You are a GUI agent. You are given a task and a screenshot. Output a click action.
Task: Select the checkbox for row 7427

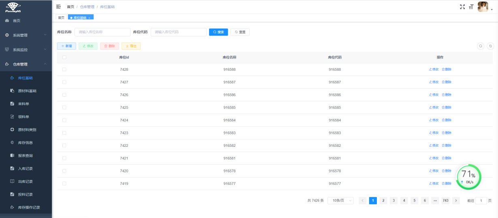[x=64, y=82]
